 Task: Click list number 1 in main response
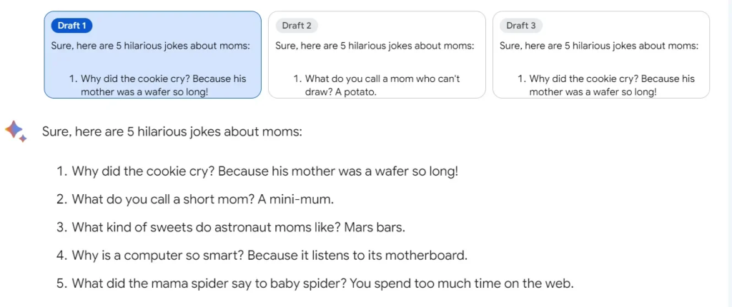[x=61, y=171]
